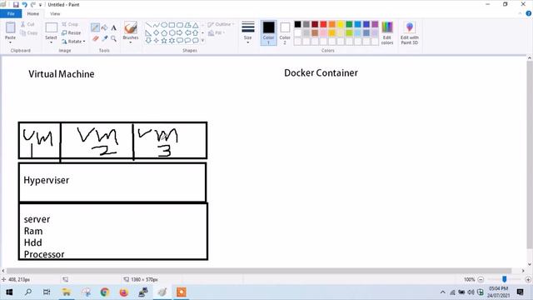The image size is (533, 300).
Task: Open Edit colors dialog
Action: click(387, 33)
